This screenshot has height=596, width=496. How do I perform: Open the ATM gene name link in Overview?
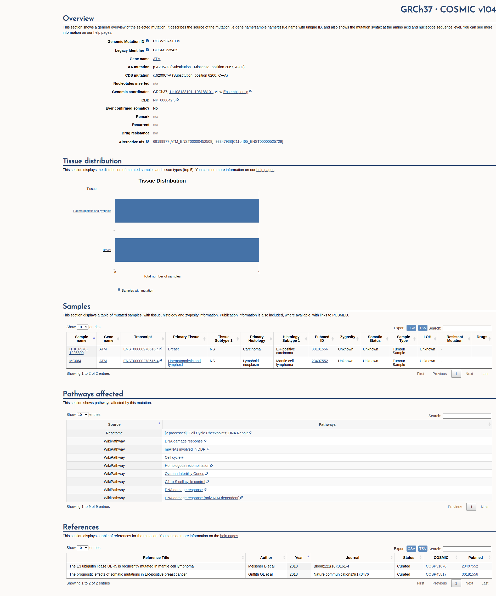tap(157, 59)
